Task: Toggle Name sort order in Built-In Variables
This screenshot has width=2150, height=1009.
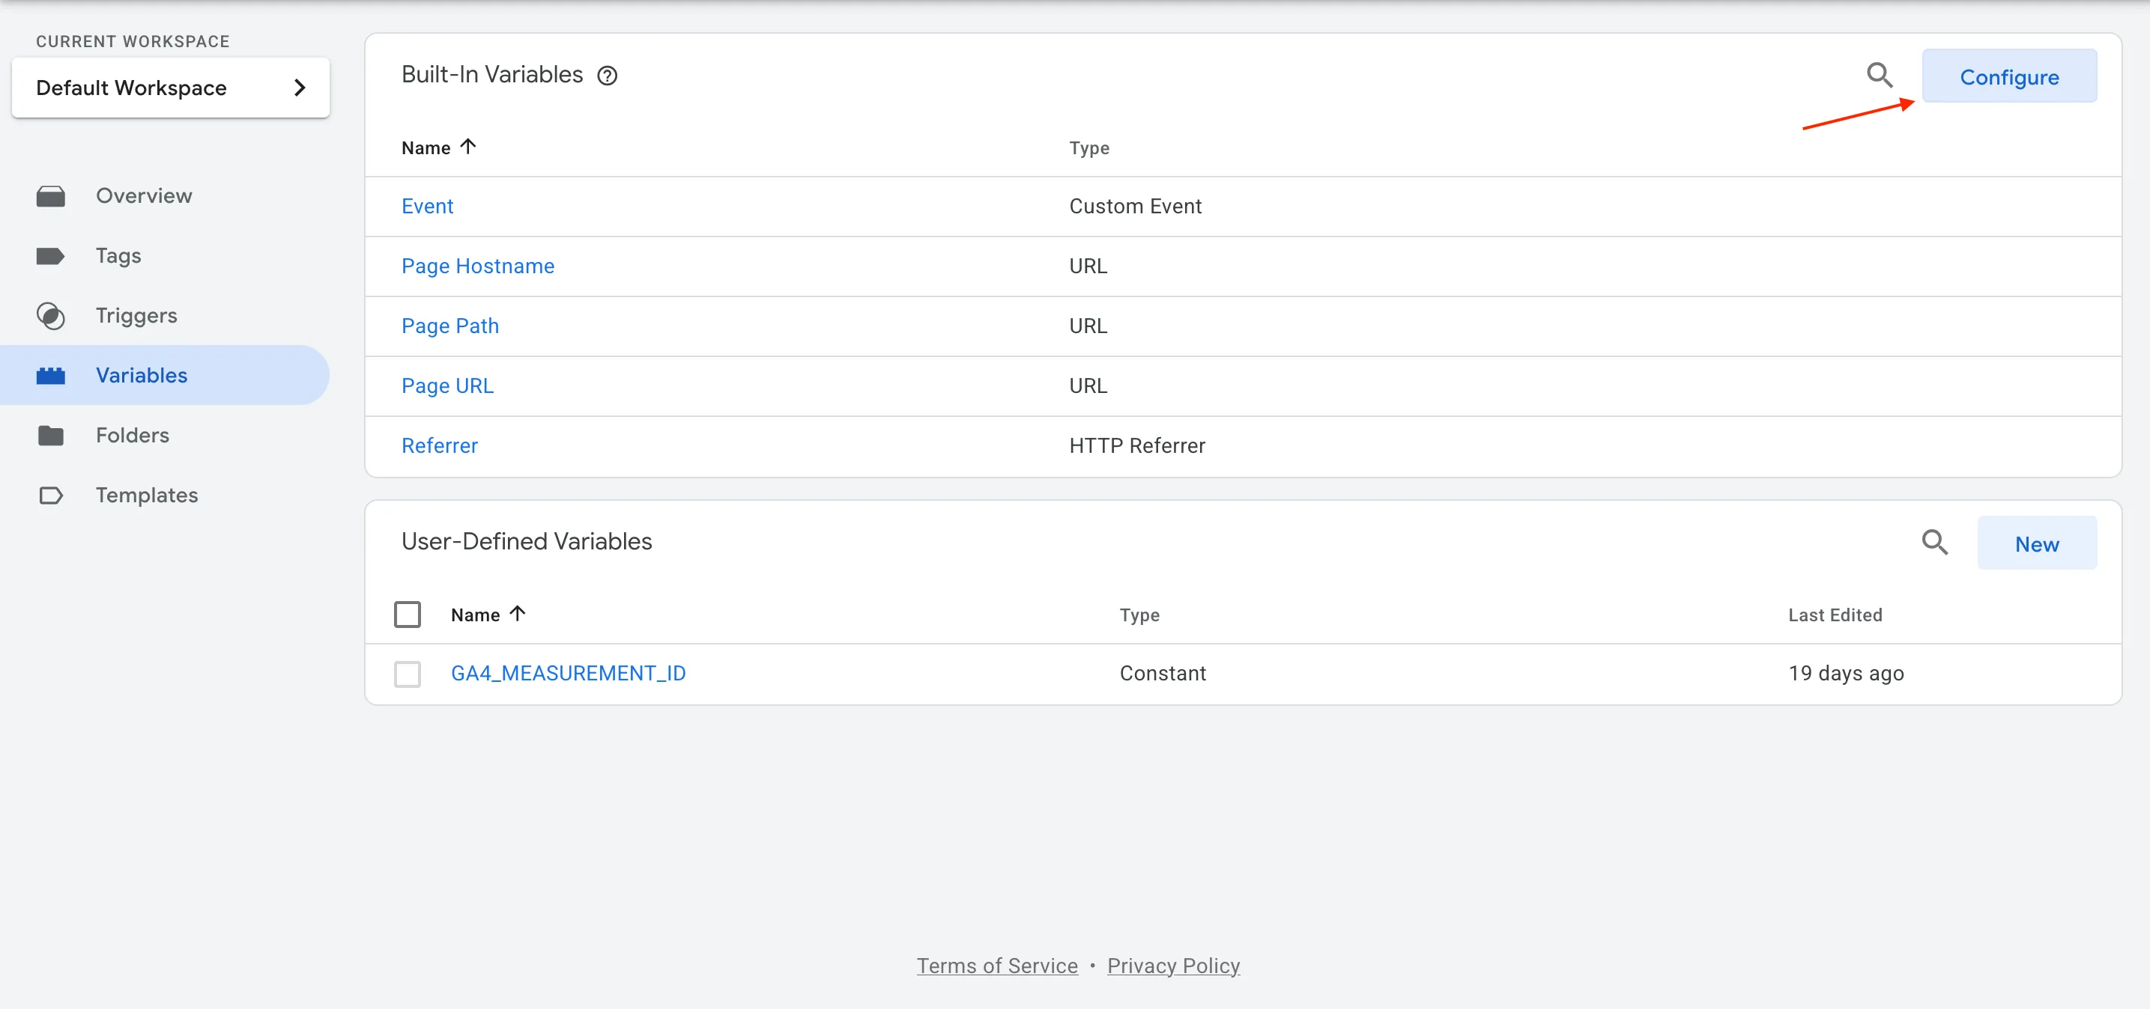Action: (x=468, y=146)
